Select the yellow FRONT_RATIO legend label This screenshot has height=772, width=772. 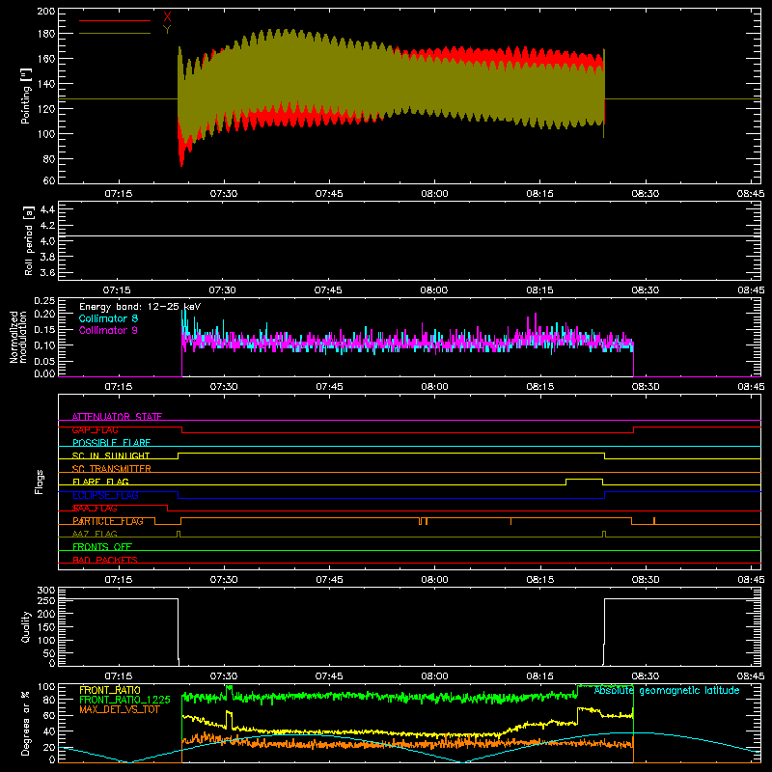pos(110,690)
